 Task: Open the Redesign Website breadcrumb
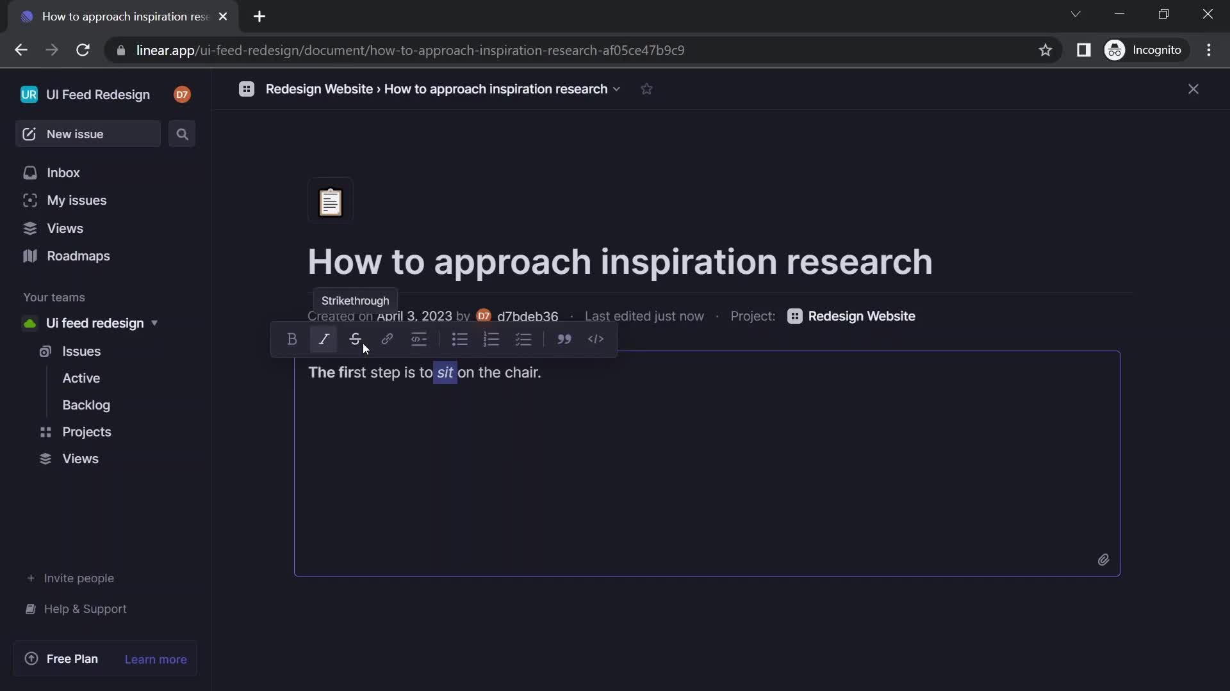[319, 89]
